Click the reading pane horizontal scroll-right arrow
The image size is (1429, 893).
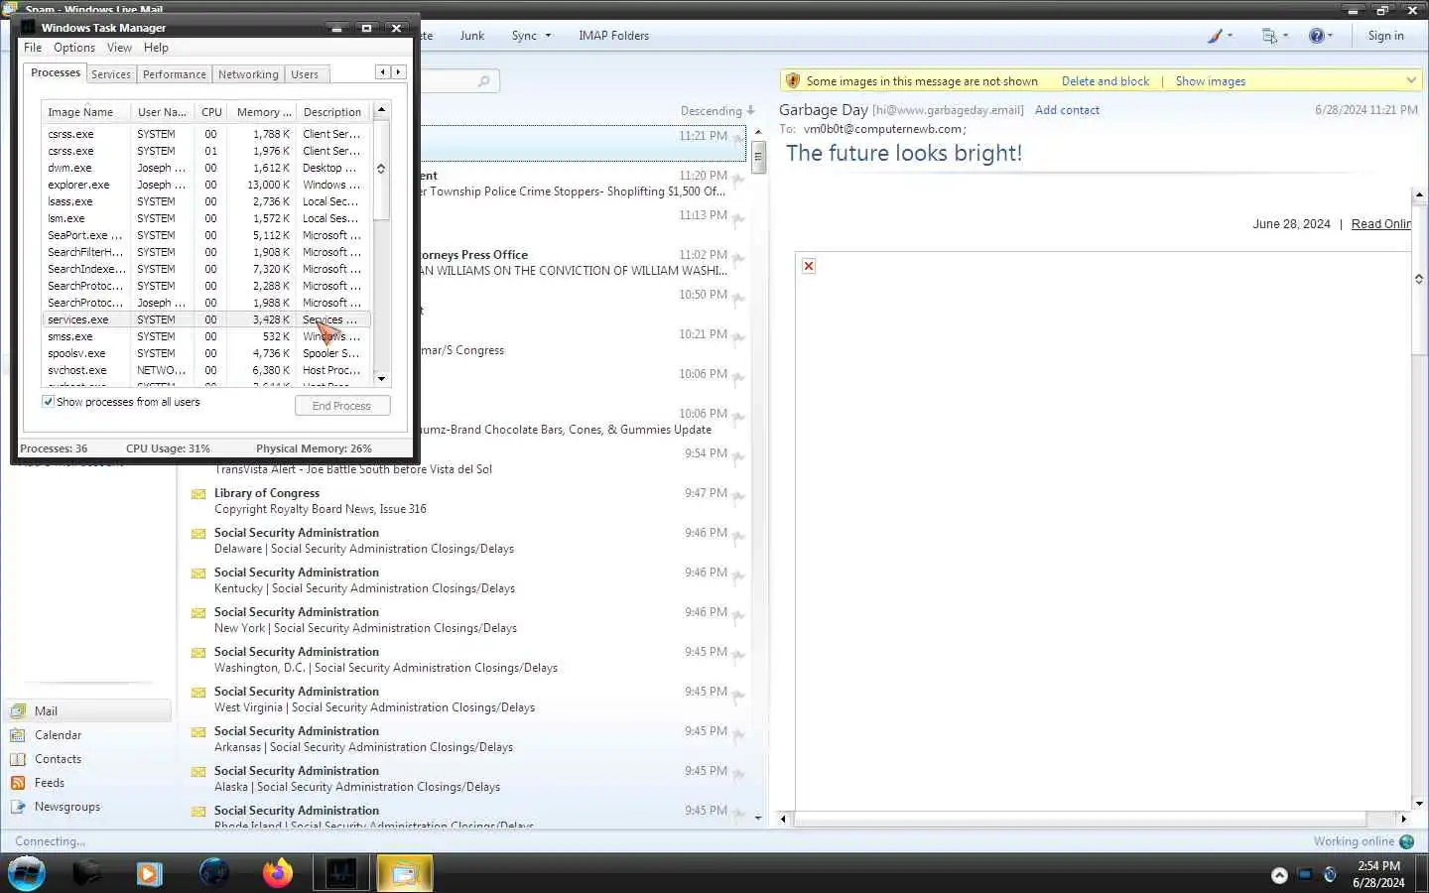pos(1403,820)
